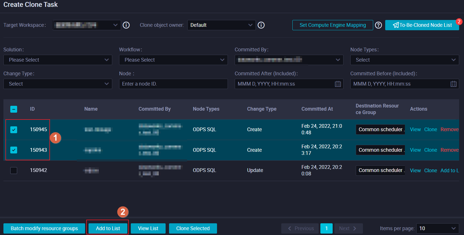Uncheck the checkbox for node 150945
Viewport: 464px width, 235px height.
point(14,129)
